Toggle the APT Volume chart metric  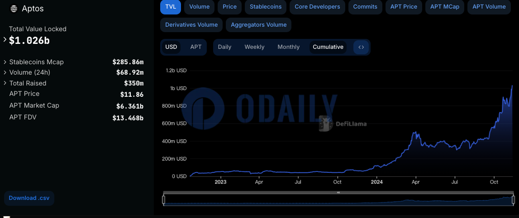tap(489, 7)
